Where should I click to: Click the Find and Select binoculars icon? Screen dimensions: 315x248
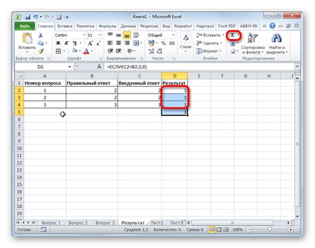pyautogui.click(x=276, y=38)
